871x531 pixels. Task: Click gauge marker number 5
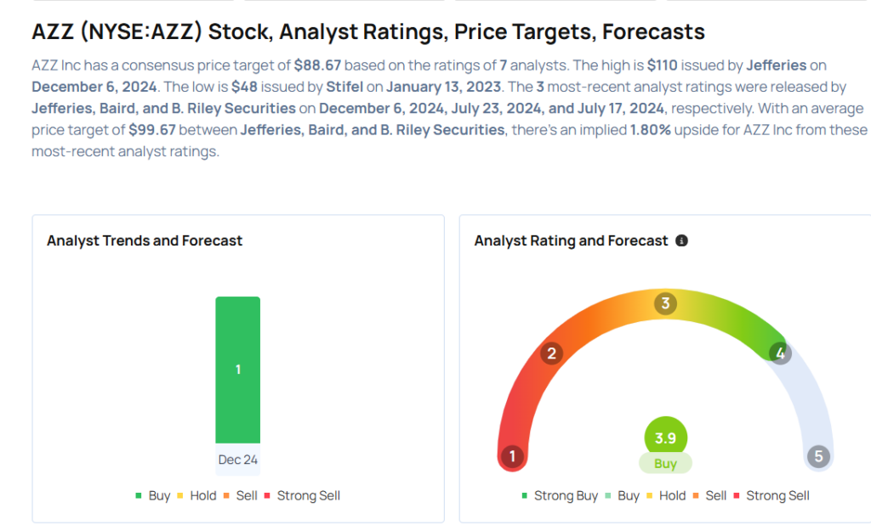pos(818,456)
